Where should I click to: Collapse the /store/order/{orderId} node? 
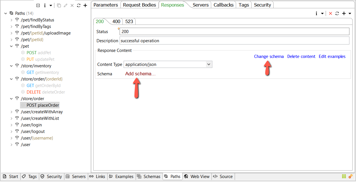pos(11,79)
